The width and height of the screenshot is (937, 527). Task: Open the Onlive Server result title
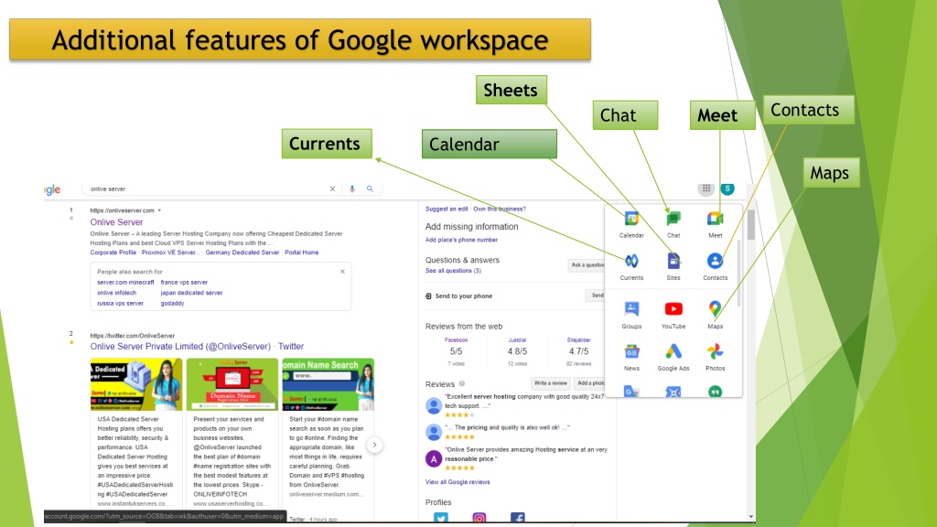[x=116, y=222]
